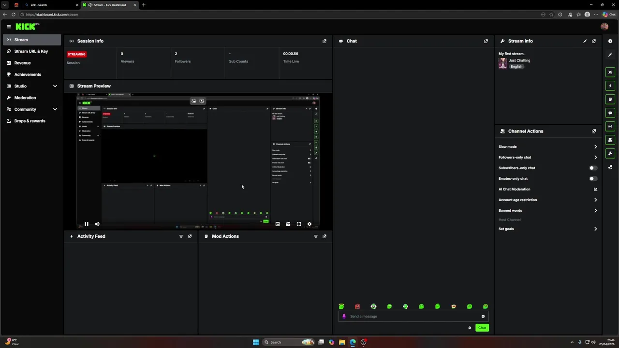The width and height of the screenshot is (619, 348).
Task: Pop out the Channel Actions panel
Action: click(x=594, y=131)
